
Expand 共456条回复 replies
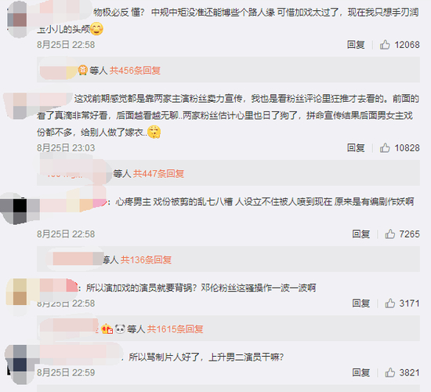135,71
